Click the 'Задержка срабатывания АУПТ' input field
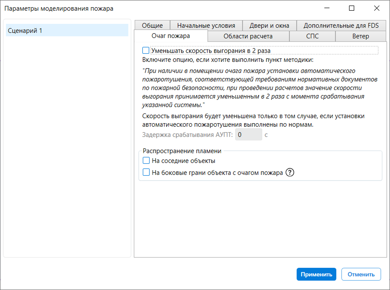The image size is (390, 290). pos(248,135)
